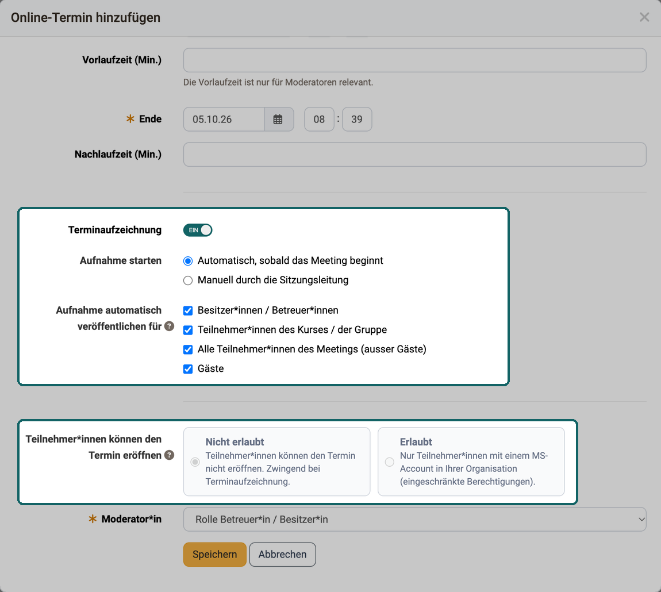Open help icon for Termin eröffnen
Viewport: 661px width, 592px height.
point(169,455)
